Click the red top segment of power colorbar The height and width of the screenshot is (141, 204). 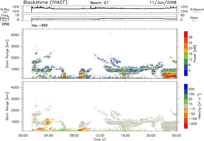pyautogui.click(x=186, y=34)
